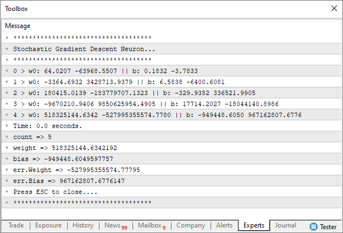
Task: Switch to the Mailbox tab
Action: pyautogui.click(x=150, y=225)
